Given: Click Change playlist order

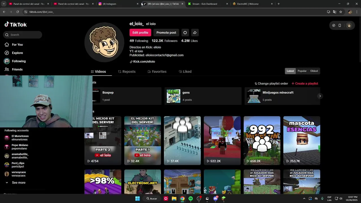Looking at the screenshot, I should [x=271, y=84].
